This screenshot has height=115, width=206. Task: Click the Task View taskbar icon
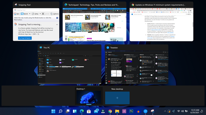[x=68, y=111]
